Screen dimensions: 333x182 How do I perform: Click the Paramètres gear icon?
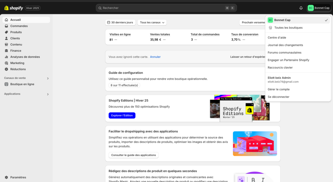pyautogui.click(x=7, y=177)
